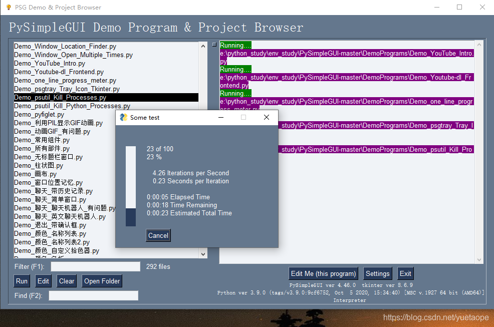The image size is (494, 327).
Task: Click the first green Running.... output line
Action: pos(235,45)
